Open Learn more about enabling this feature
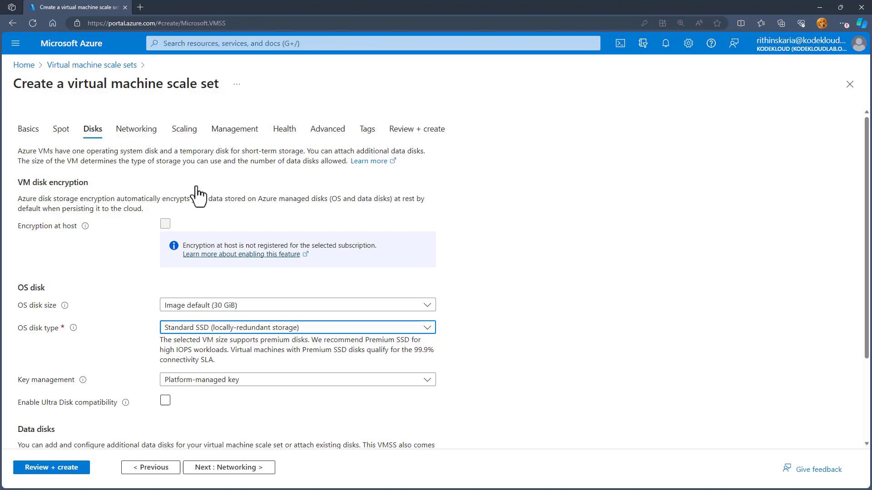This screenshot has width=872, height=490. [245, 254]
